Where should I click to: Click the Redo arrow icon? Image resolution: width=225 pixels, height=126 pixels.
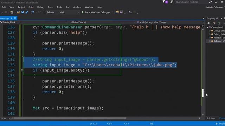pos(39,12)
